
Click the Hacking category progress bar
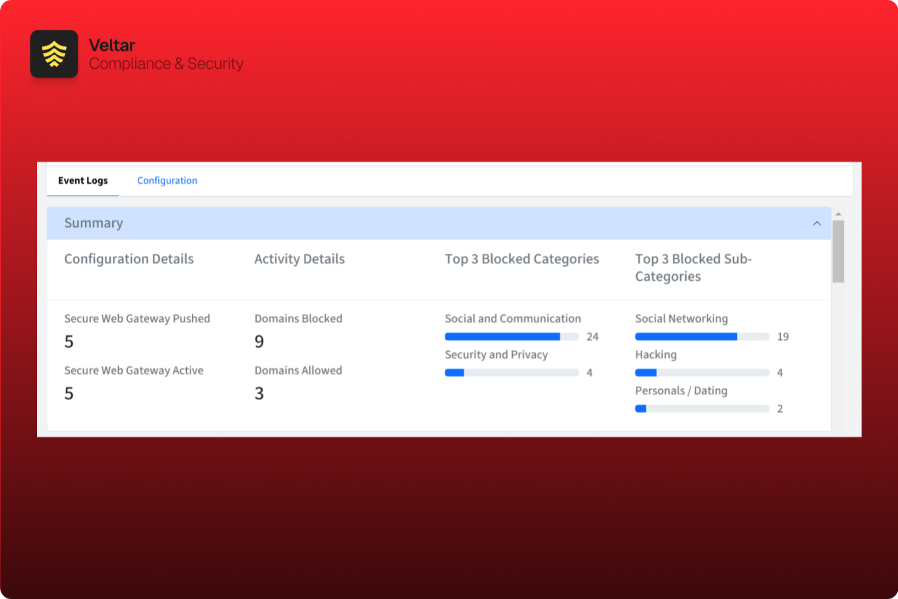(702, 372)
